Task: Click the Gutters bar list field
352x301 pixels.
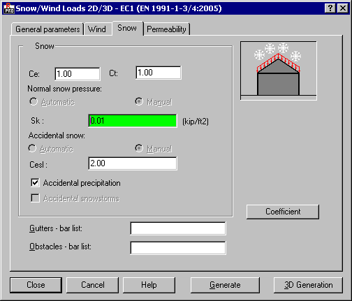Action: click(178, 228)
